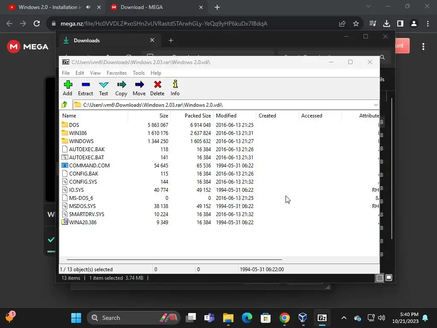Sort by the Packed Size column header
The width and height of the screenshot is (437, 328).
pyautogui.click(x=192, y=115)
